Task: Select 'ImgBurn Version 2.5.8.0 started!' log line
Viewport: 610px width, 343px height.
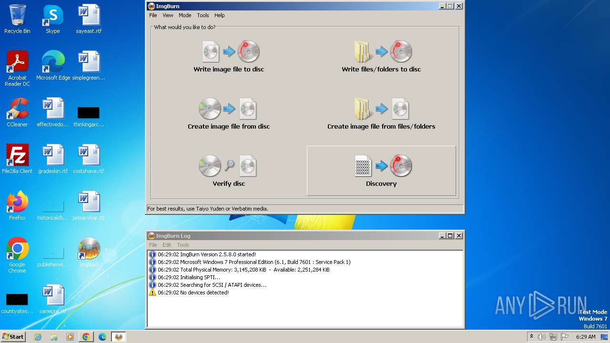Action: coord(207,254)
